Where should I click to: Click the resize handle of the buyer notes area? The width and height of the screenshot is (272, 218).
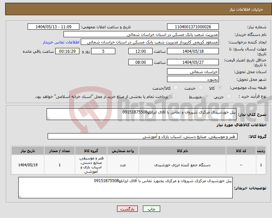(x=20, y=197)
